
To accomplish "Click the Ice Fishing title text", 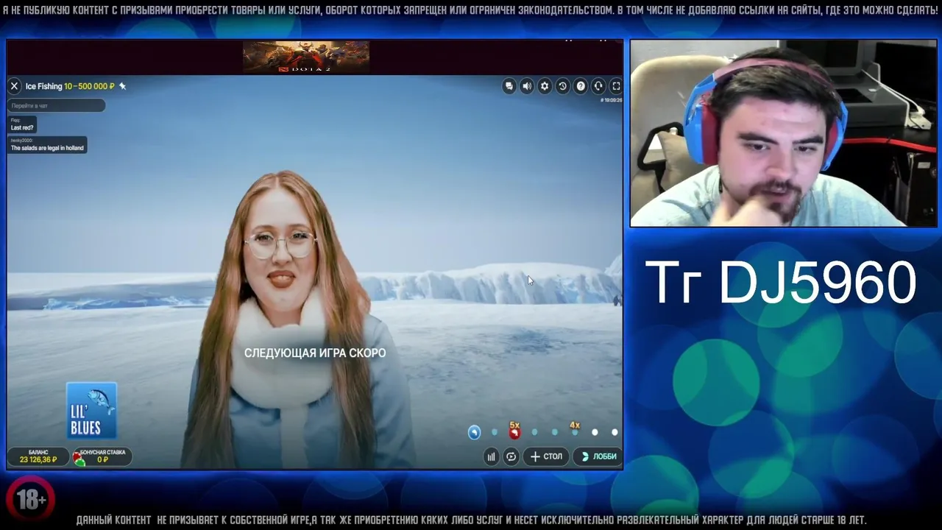I will (x=43, y=86).
